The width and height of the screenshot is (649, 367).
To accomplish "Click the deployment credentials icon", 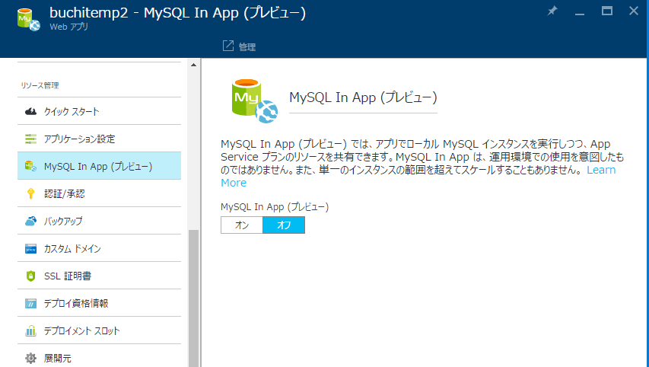I will point(30,303).
